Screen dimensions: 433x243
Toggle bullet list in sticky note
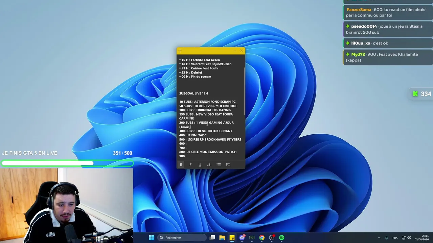point(219,165)
